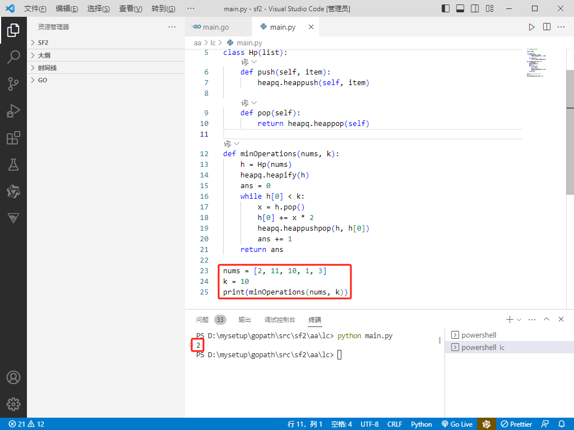Switch to the 调试控制台 Debug Console tab

[280, 320]
